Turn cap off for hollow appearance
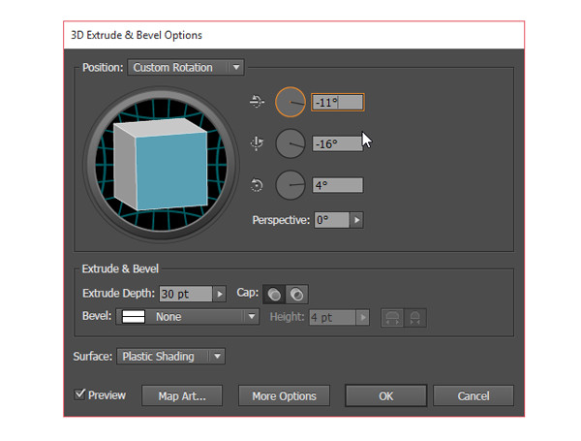This screenshot has height=441, width=581. click(296, 294)
